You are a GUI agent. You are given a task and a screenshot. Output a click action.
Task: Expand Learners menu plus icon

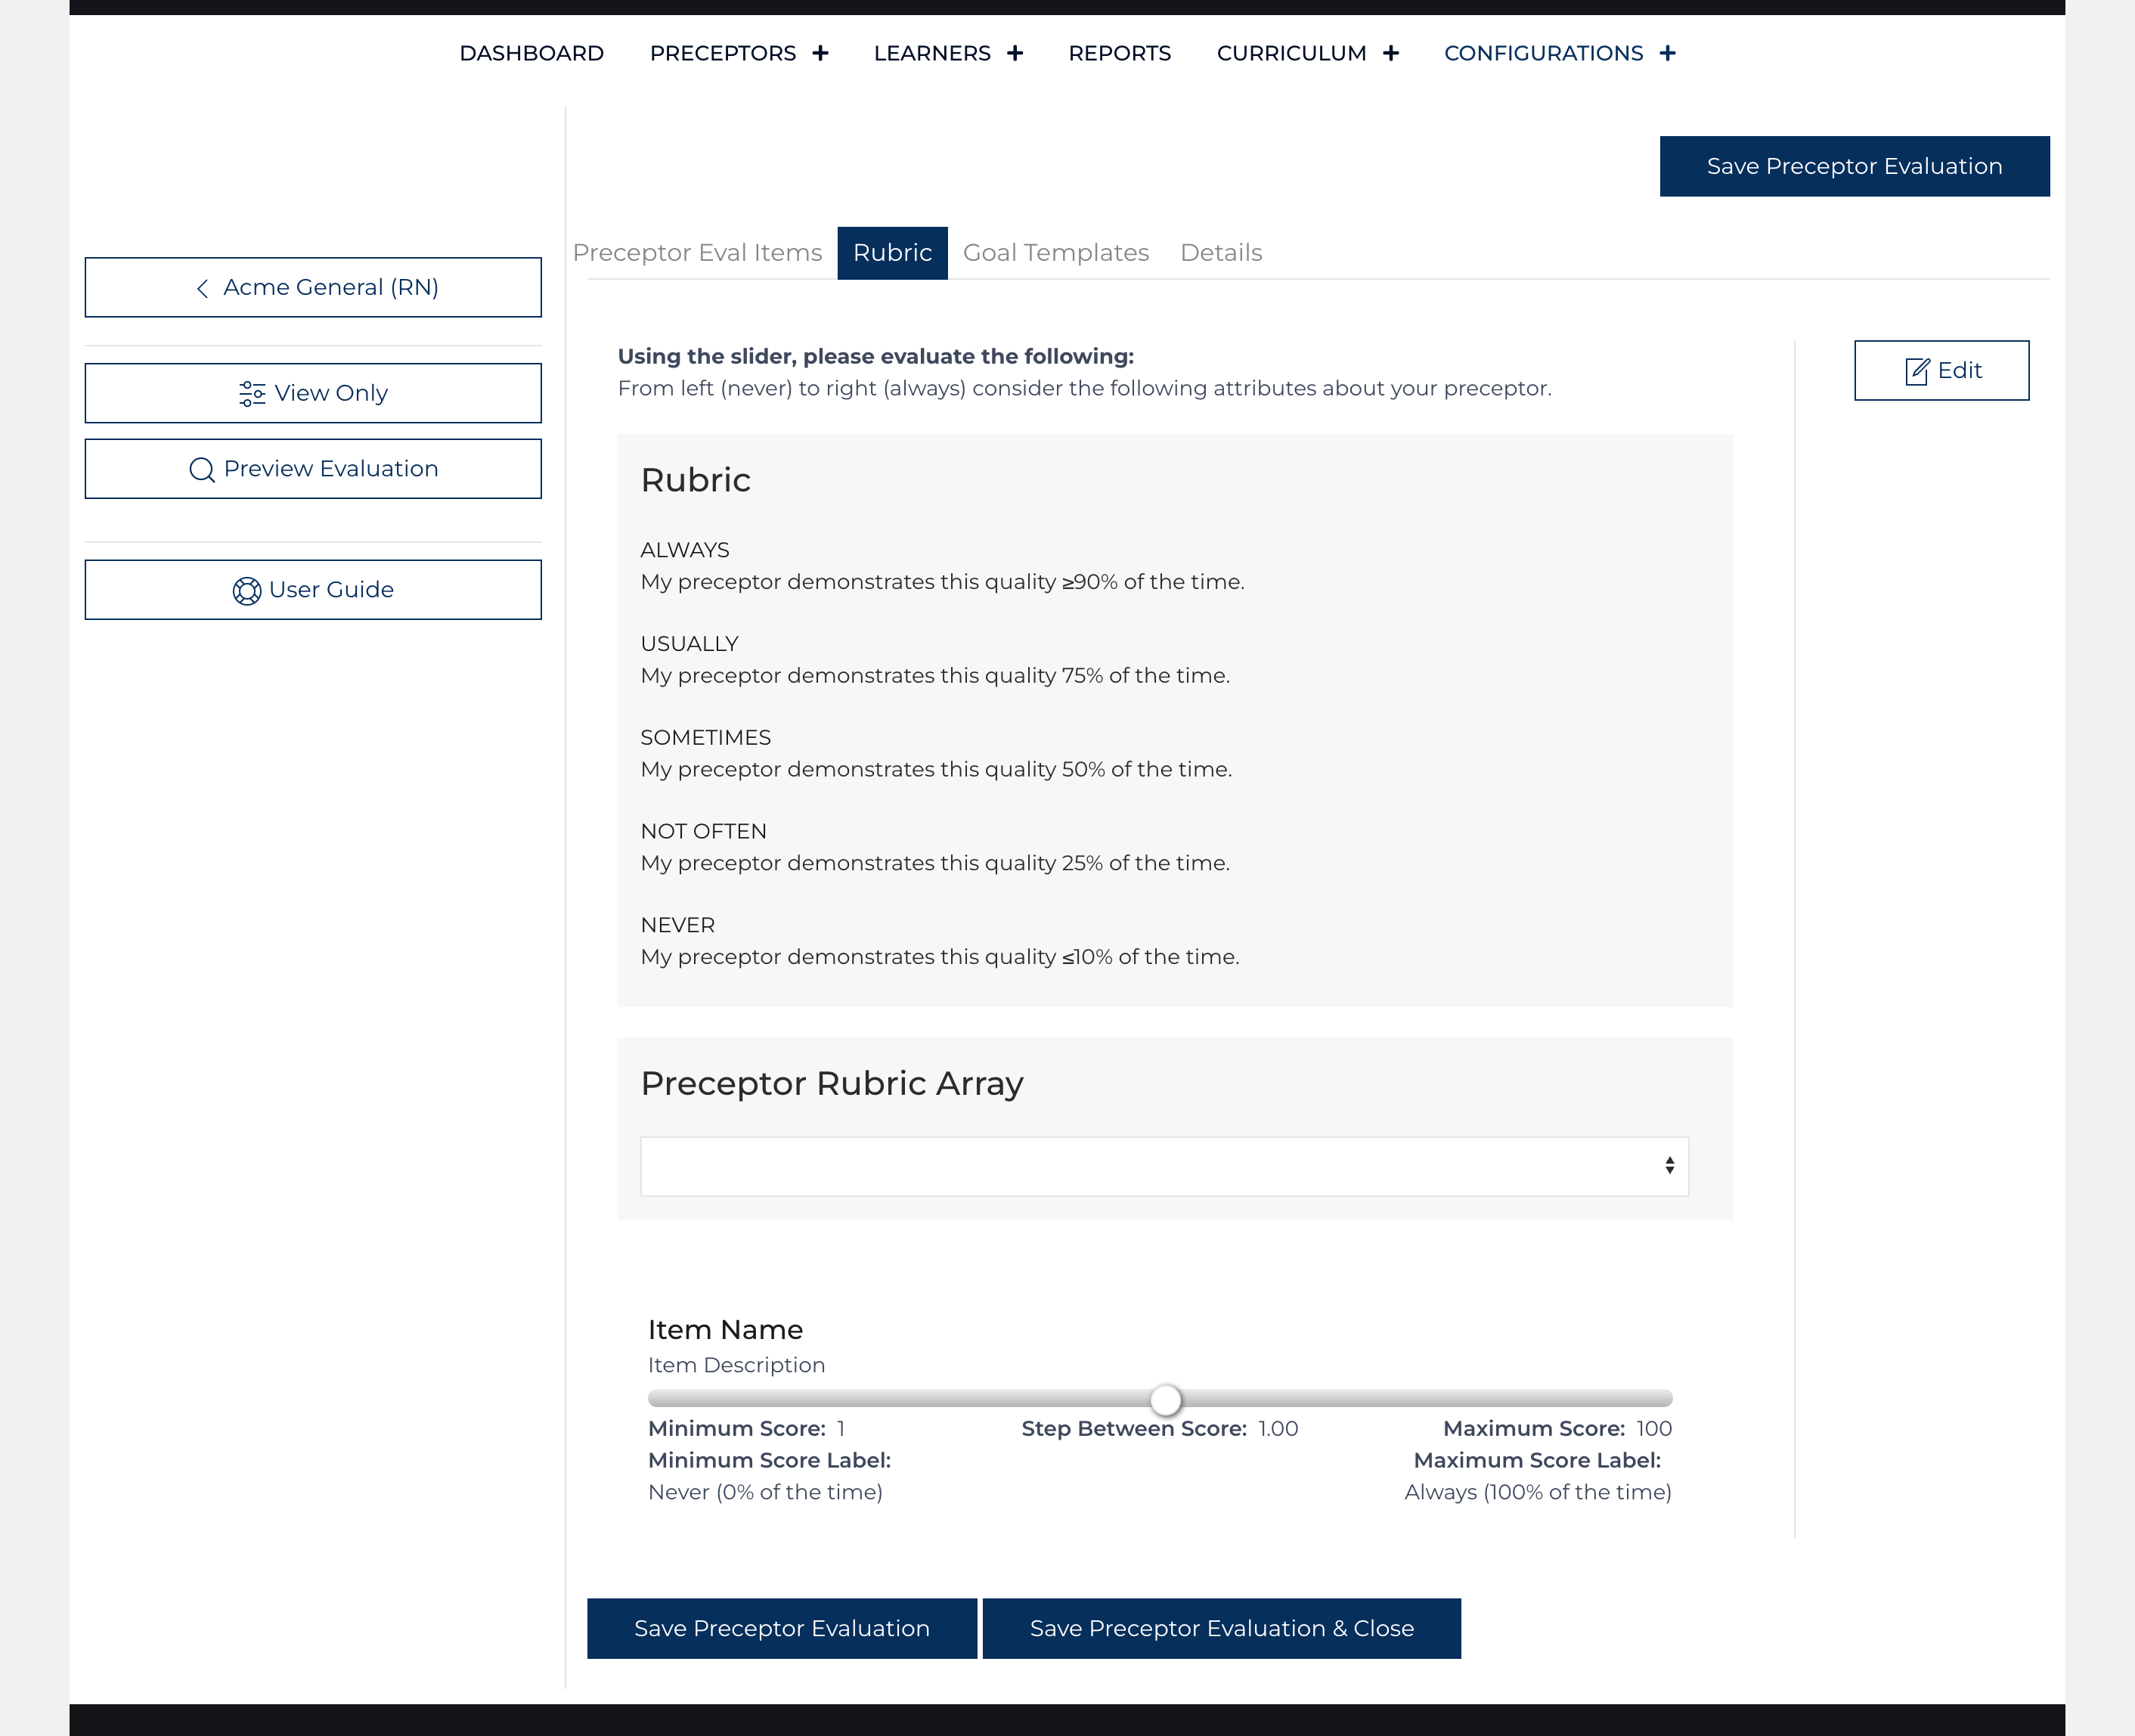(1015, 53)
